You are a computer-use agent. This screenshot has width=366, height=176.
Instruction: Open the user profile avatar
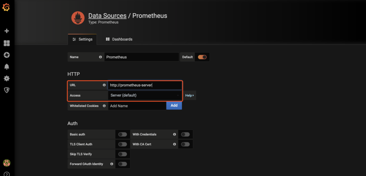point(6,163)
